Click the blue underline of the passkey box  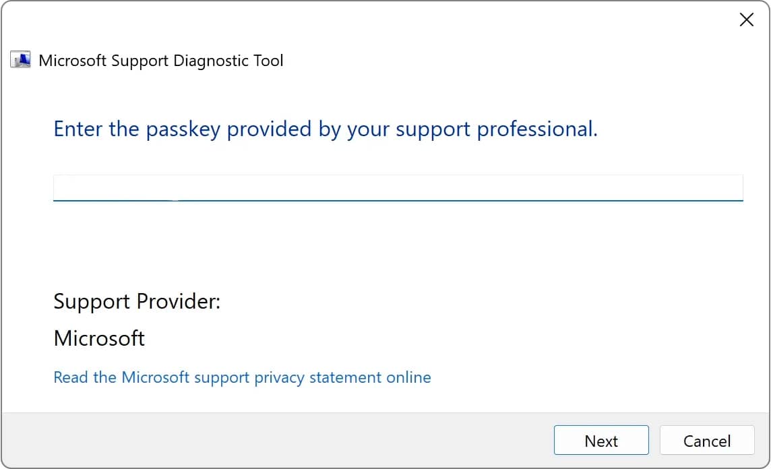coord(398,200)
